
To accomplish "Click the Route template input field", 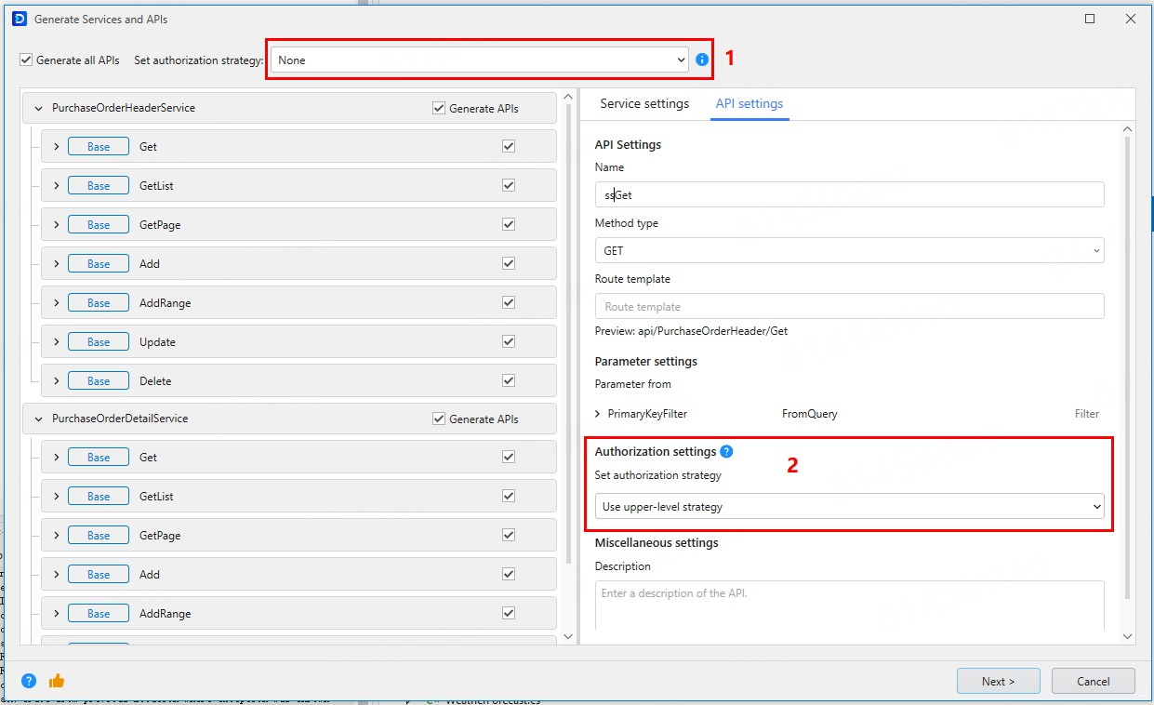I will (x=849, y=307).
